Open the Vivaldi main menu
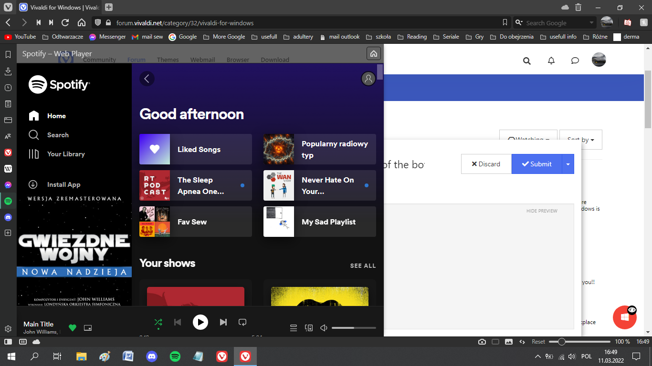 8,7
